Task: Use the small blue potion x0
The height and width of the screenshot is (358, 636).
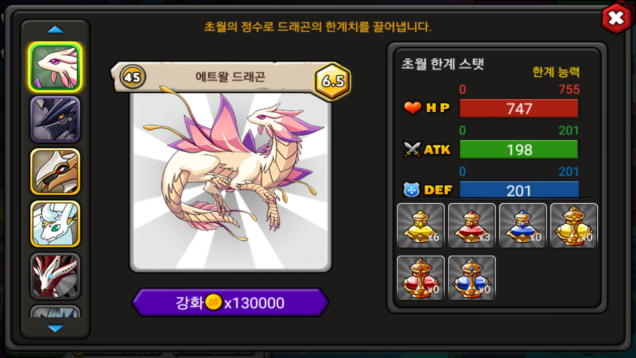Action: point(523,226)
